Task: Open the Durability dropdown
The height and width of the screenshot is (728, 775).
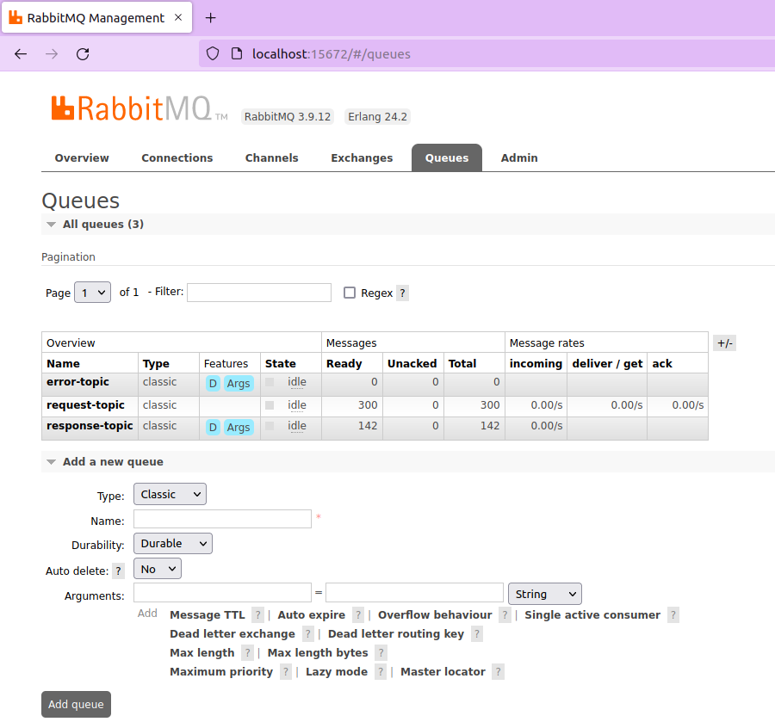Action: click(x=172, y=544)
